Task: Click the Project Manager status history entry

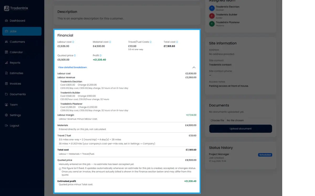Action: click(x=219, y=154)
